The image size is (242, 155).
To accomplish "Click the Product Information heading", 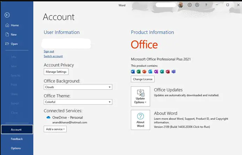I will [x=152, y=32].
